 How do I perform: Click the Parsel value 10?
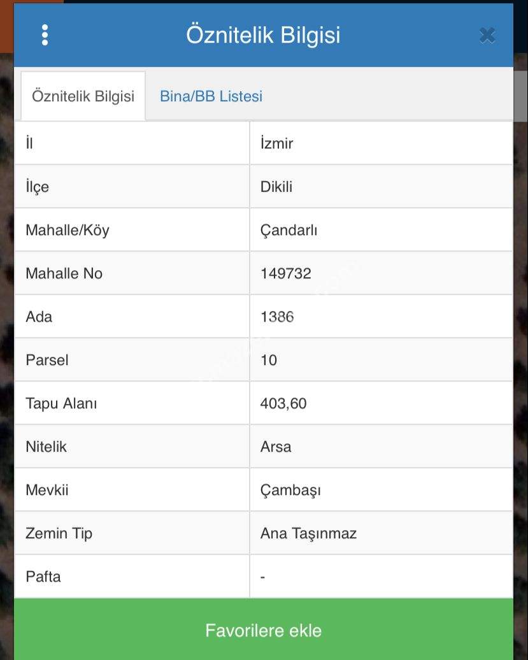click(269, 360)
